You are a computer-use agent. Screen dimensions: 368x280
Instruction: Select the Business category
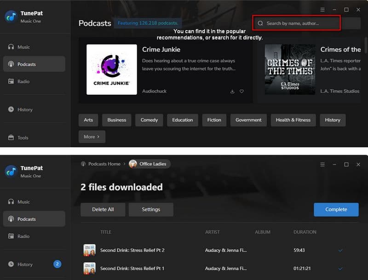tap(117, 120)
